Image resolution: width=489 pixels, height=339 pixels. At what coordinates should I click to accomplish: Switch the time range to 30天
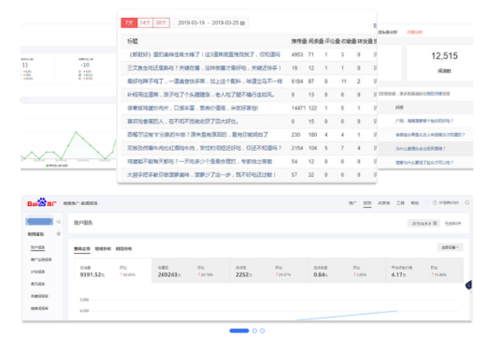click(161, 23)
